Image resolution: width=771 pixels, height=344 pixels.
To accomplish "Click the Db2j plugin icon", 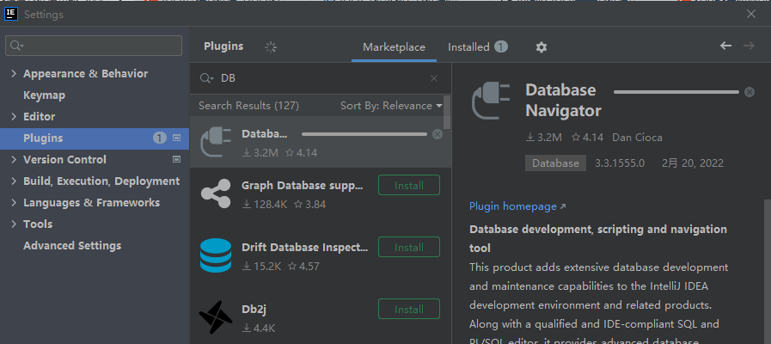I will coord(215,316).
